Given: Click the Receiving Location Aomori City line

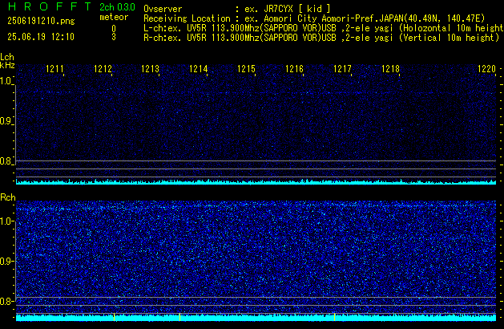Looking at the screenshot, I should point(314,18).
